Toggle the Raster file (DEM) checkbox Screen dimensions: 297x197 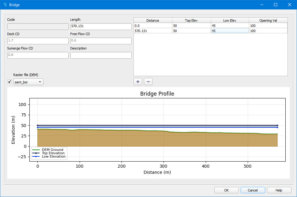pyautogui.click(x=9, y=82)
